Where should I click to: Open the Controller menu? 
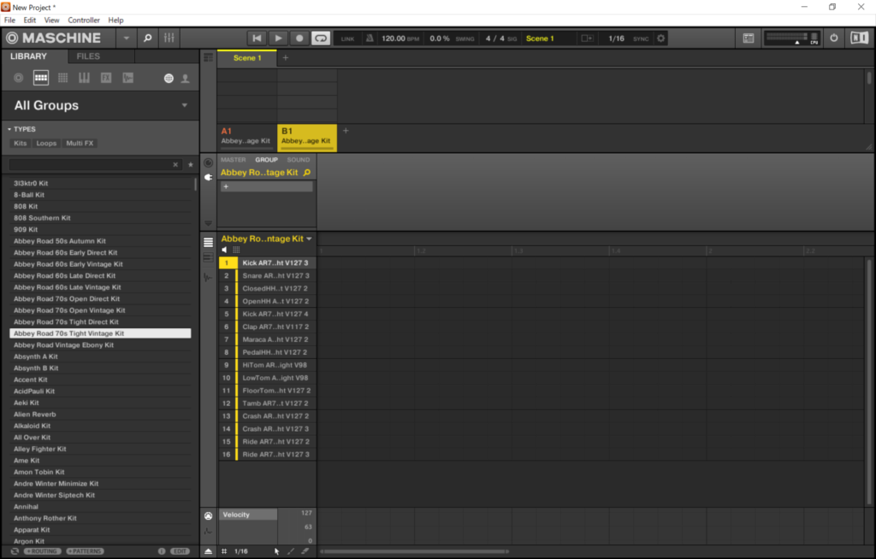[x=84, y=20]
